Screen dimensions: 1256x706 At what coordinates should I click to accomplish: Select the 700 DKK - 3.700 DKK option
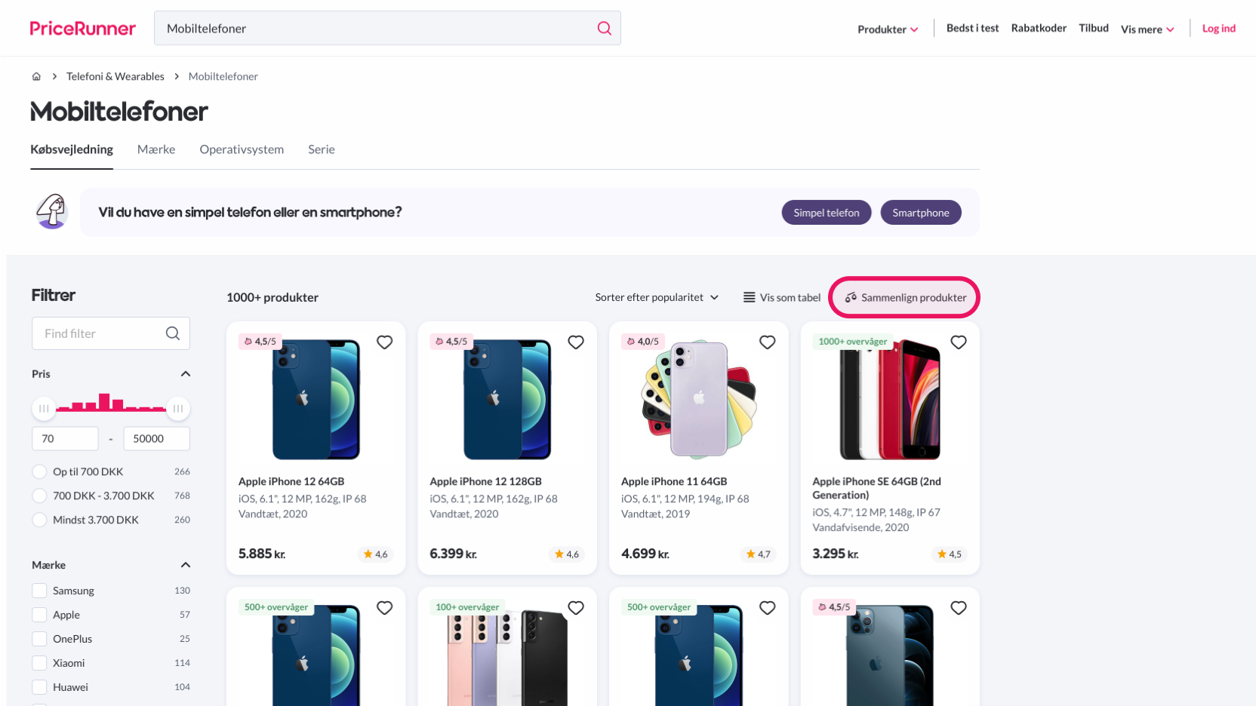point(39,496)
